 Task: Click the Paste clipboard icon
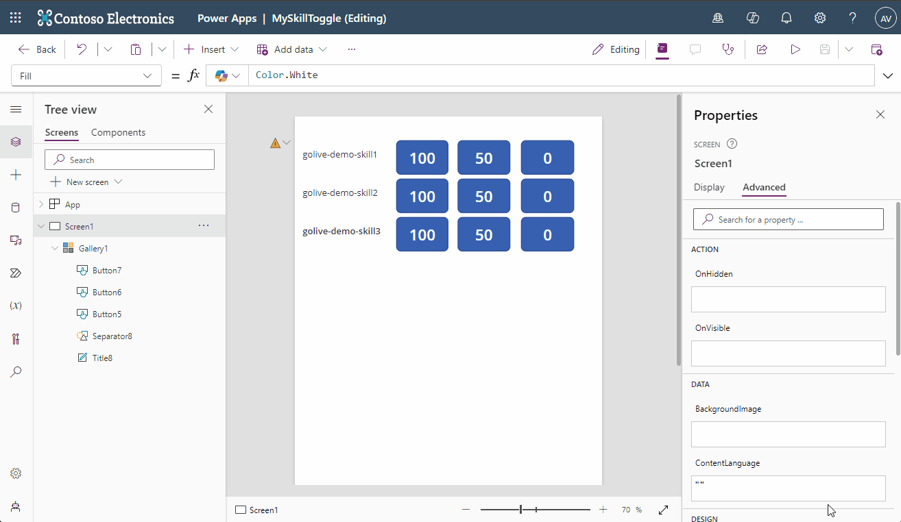[x=136, y=49]
